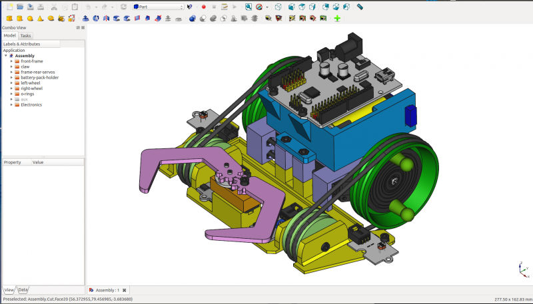The width and height of the screenshot is (533, 304).
Task: Expand the Electronics group arrow
Action: click(11, 104)
